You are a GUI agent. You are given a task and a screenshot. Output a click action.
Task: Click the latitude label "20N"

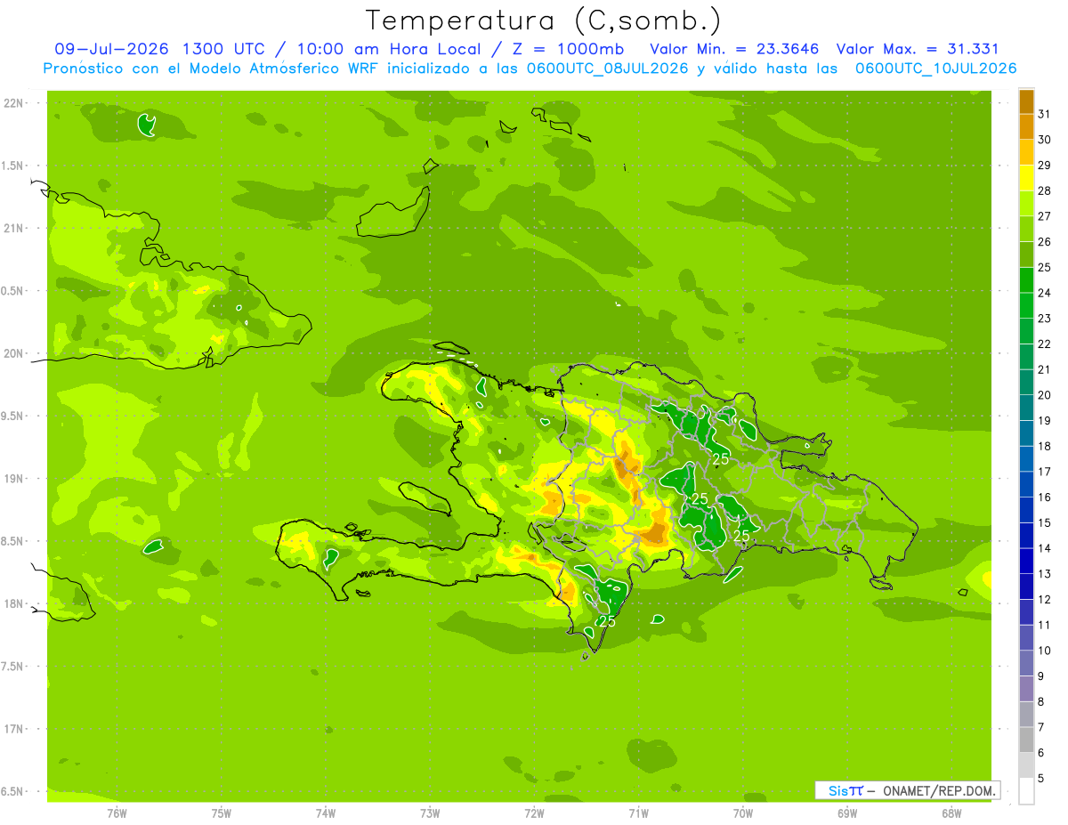(x=12, y=353)
